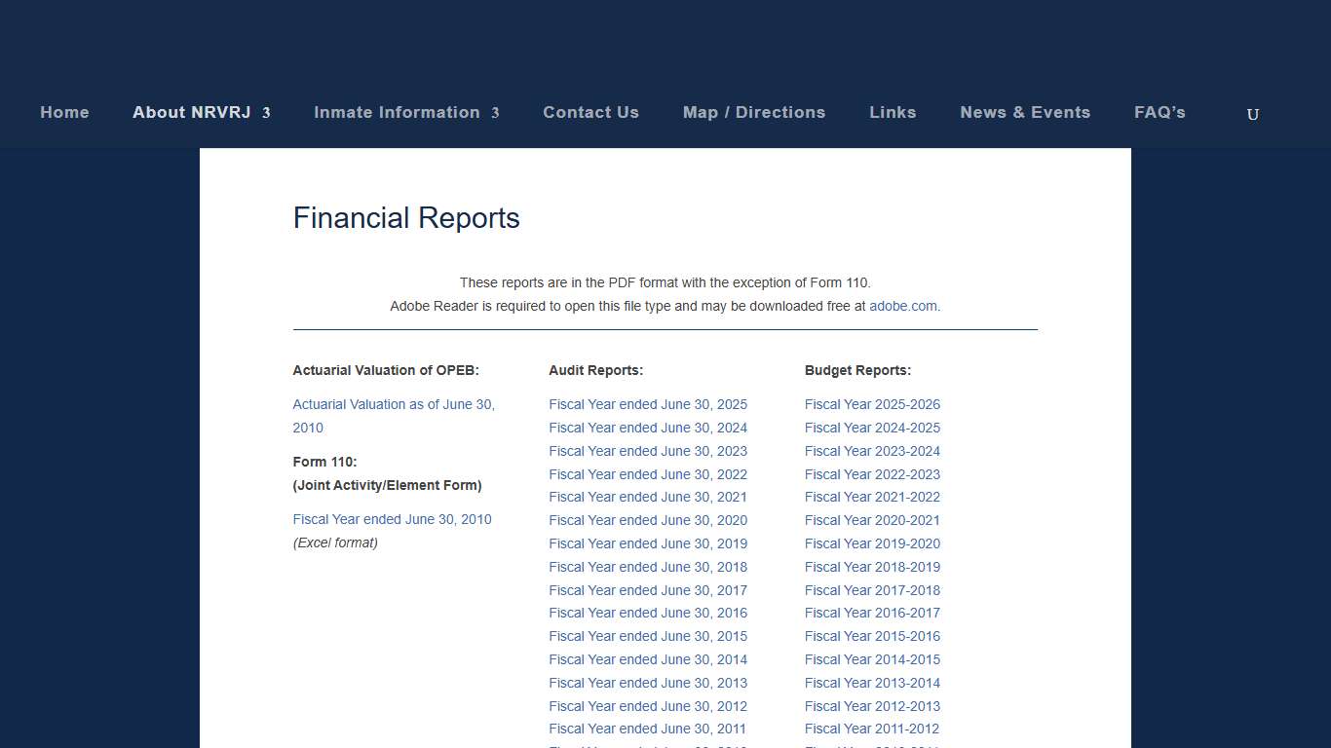This screenshot has width=1331, height=748.
Task: Expand the Inmate Information dropdown menu
Action: (x=398, y=112)
